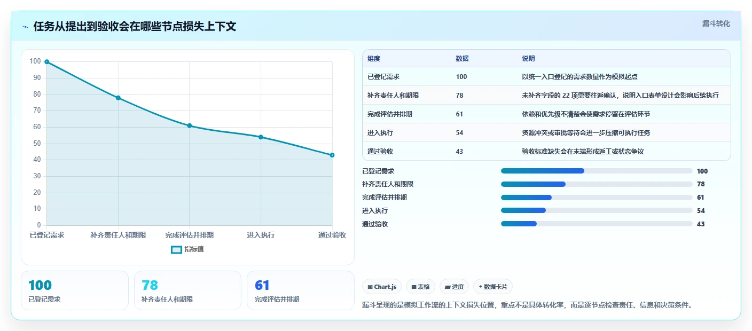Click the 进入执行 cell in the table
The height and width of the screenshot is (331, 752).
click(380, 133)
